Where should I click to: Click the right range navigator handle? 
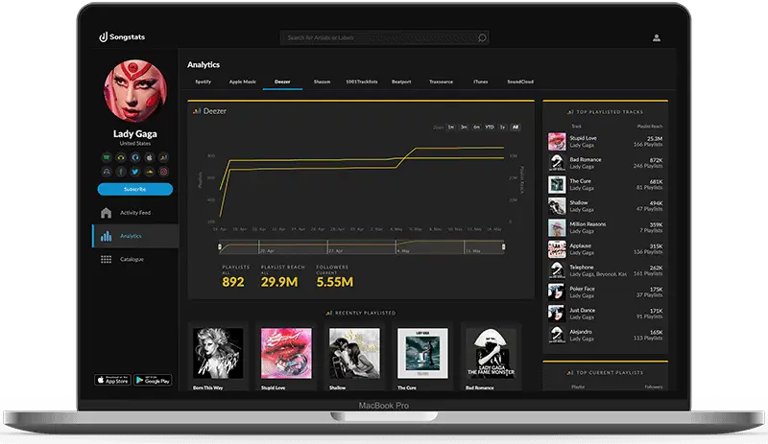503,246
